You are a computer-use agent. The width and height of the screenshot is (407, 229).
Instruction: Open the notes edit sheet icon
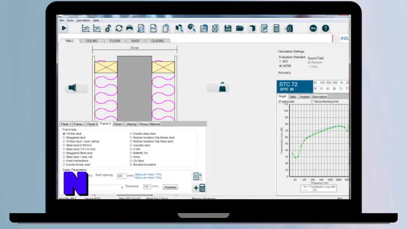(264, 28)
